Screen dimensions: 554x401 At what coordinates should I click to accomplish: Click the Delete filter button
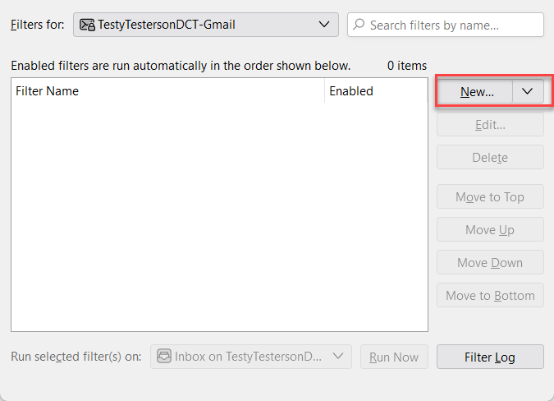(490, 157)
